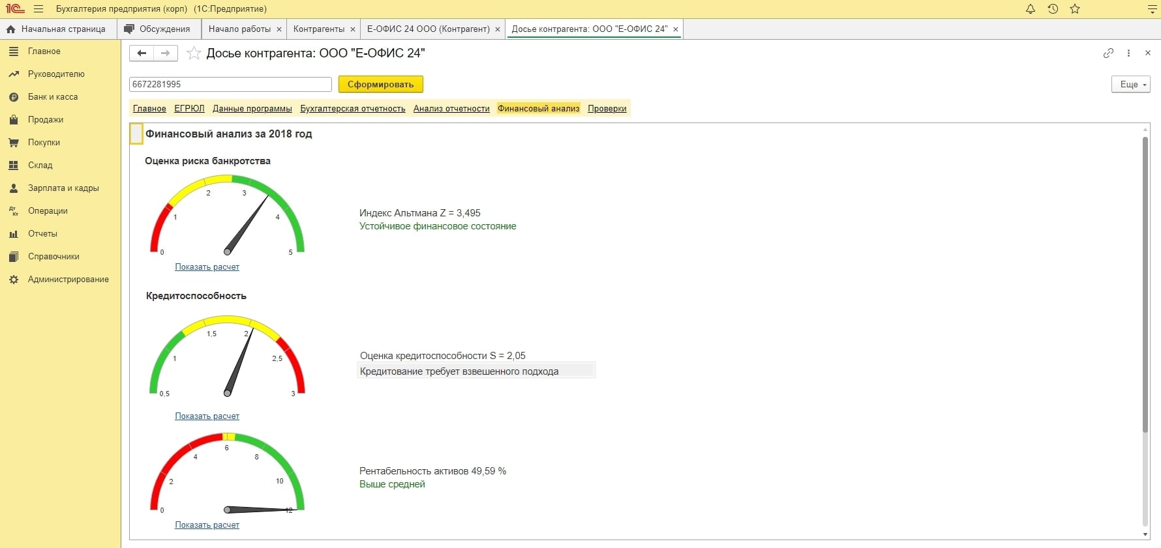Add dossier to favorites with star
Image resolution: width=1161 pixels, height=548 pixels.
[x=194, y=53]
